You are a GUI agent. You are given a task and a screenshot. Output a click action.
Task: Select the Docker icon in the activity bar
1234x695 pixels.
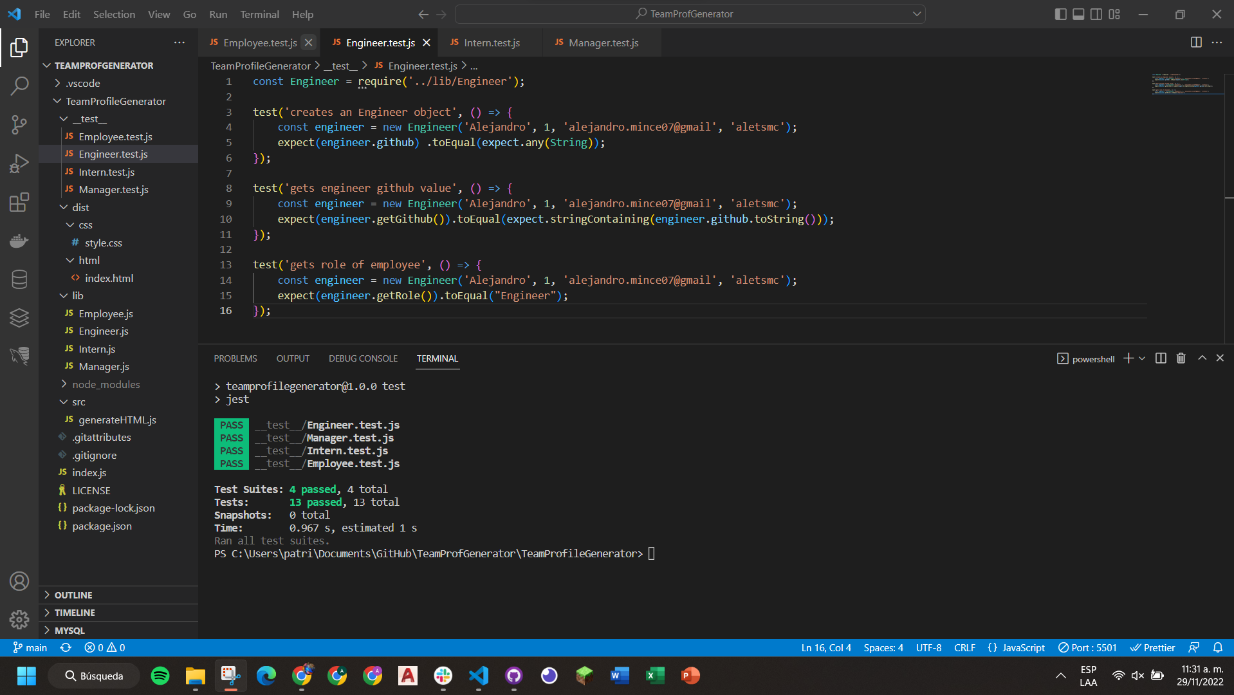coord(19,241)
